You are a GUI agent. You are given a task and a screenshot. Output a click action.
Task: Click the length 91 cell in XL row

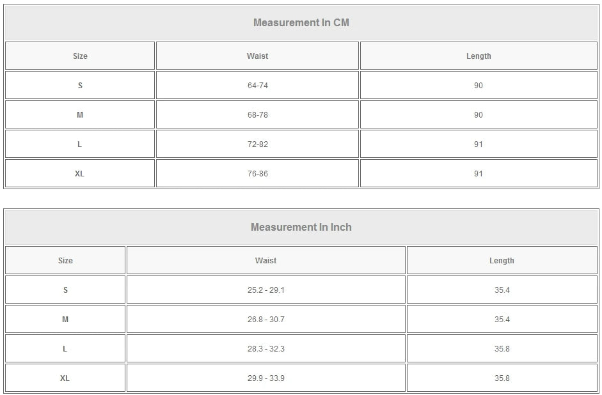coord(479,174)
